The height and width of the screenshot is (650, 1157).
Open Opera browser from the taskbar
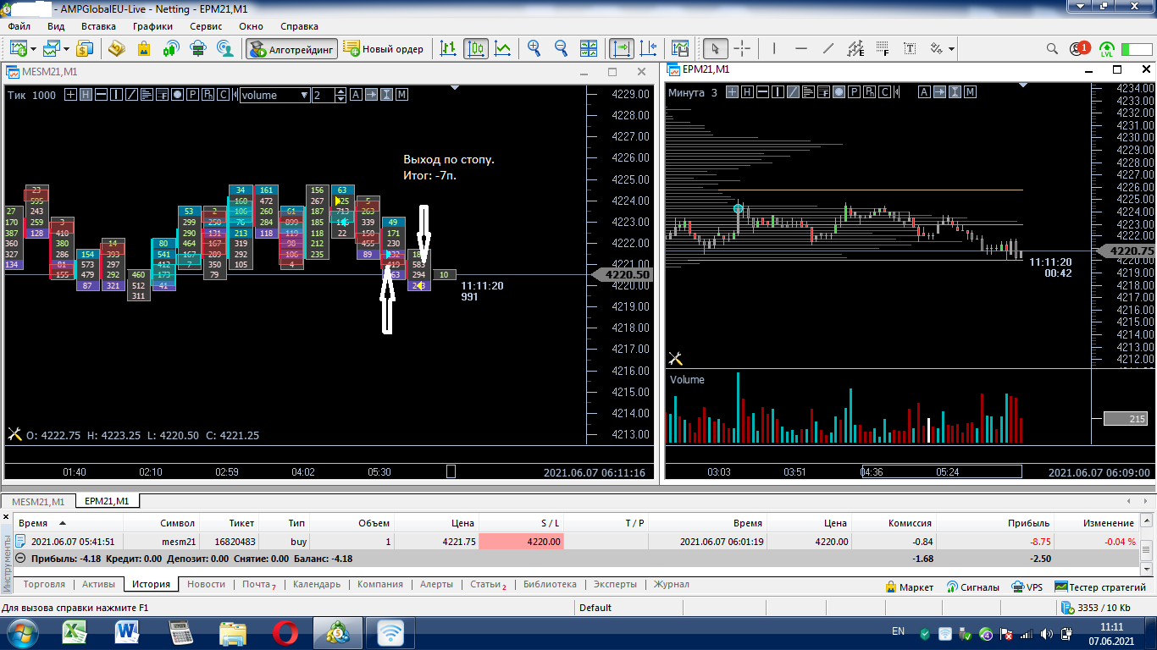click(x=285, y=632)
